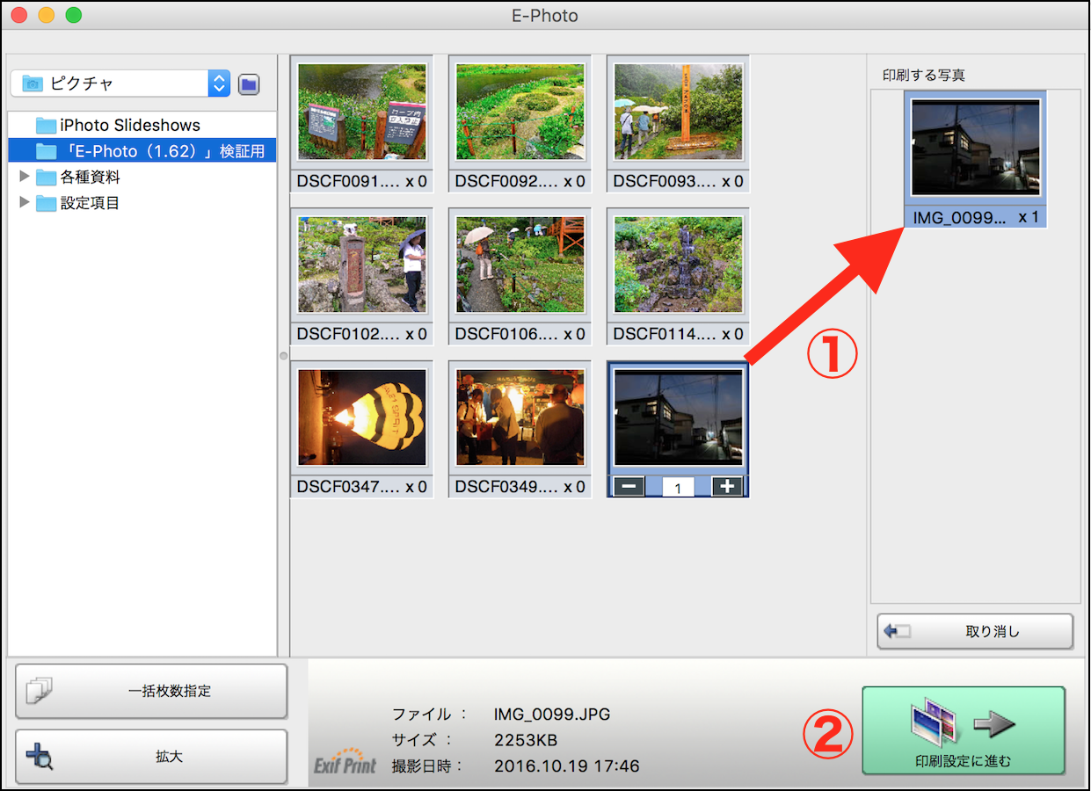Select the DSCF0347 balloon thumbnail
The height and width of the screenshot is (791, 1091).
pyautogui.click(x=361, y=417)
